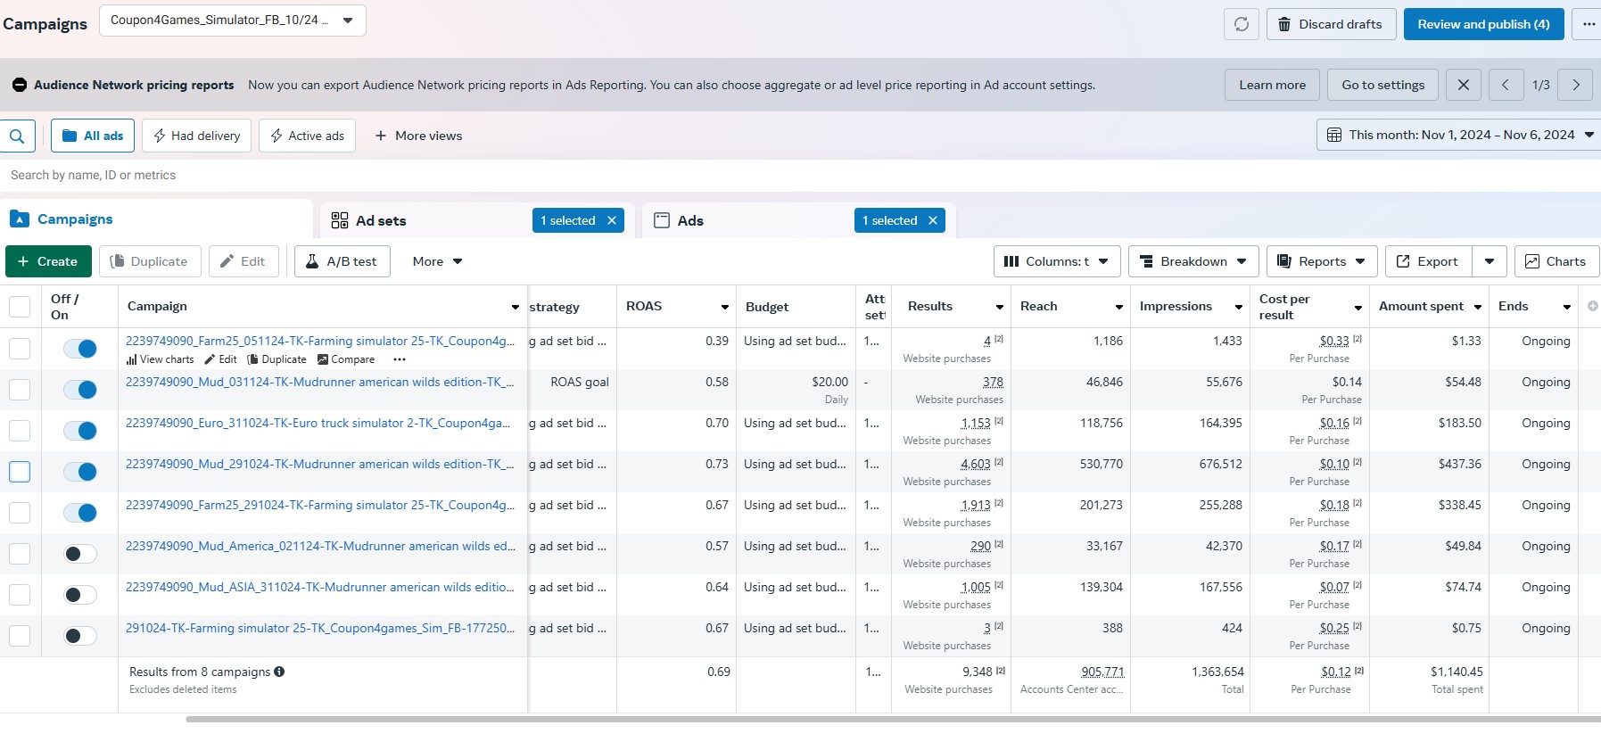Go to next banner notification arrow

click(1575, 85)
